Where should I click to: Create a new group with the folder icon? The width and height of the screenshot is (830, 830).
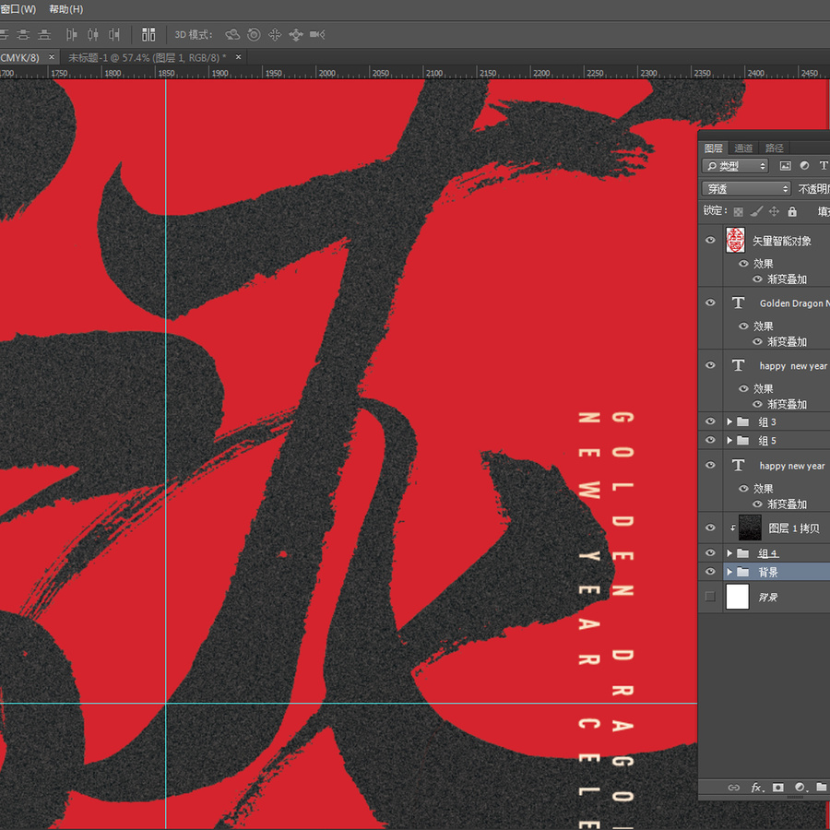(x=822, y=788)
